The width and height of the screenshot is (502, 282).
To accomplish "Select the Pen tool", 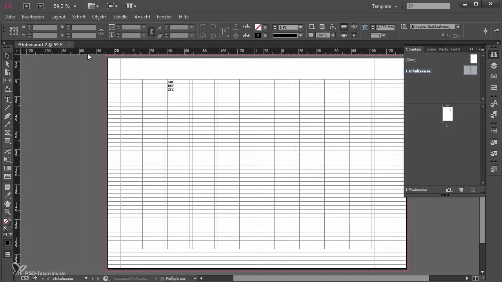I will (7, 116).
